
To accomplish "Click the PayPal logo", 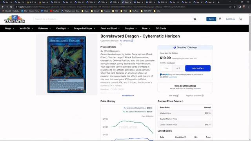I will pos(164,75).
